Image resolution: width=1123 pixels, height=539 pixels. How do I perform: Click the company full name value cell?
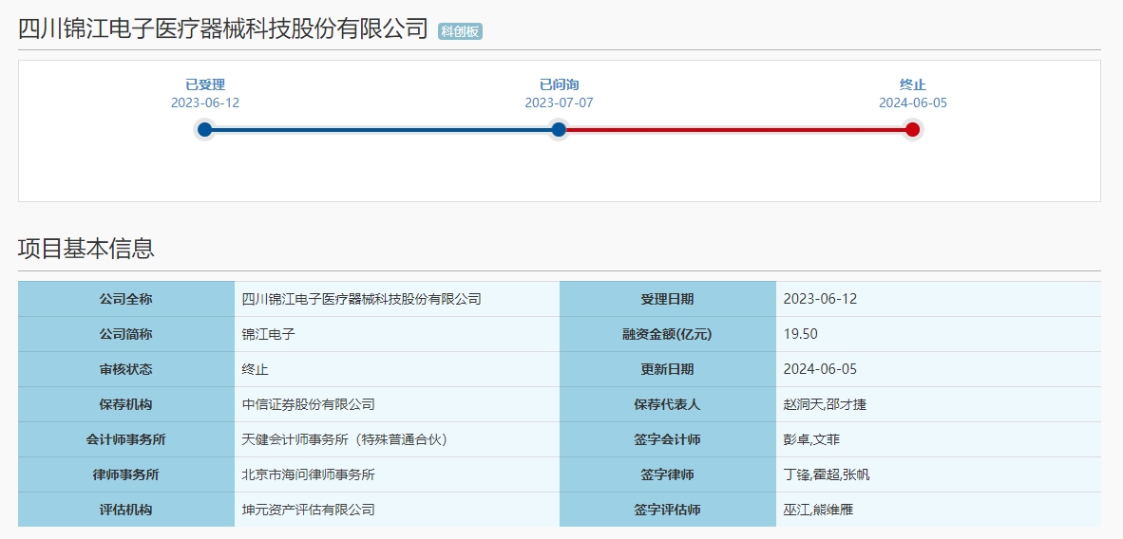point(397,299)
